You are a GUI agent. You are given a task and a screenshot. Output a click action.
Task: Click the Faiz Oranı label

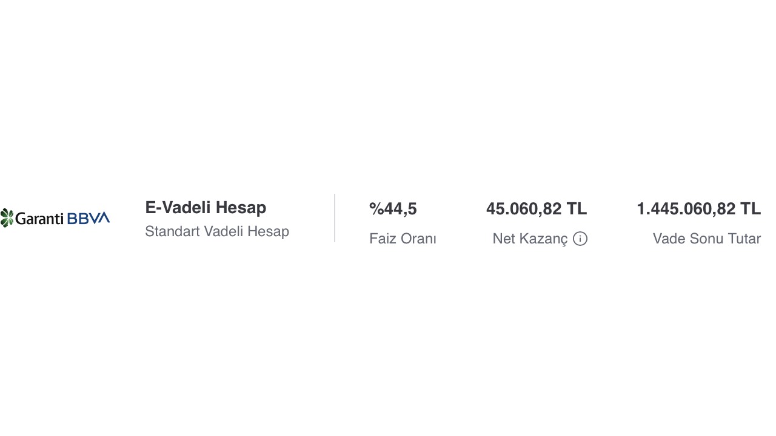(403, 239)
